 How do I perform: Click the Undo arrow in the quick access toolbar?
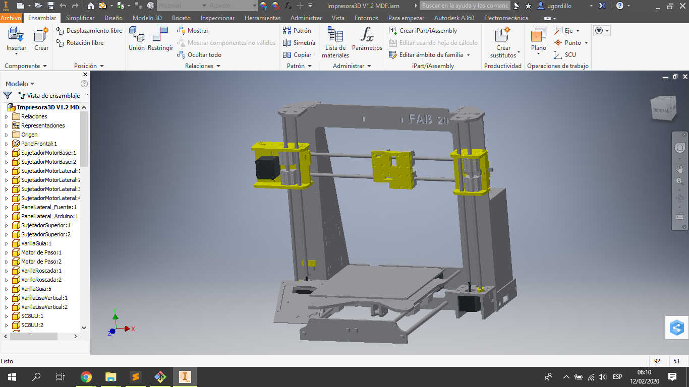tap(63, 6)
